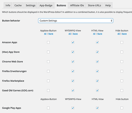Screen dimensions: 132x113
Task: Click None under Appbox-Button
Action: (51, 34)
